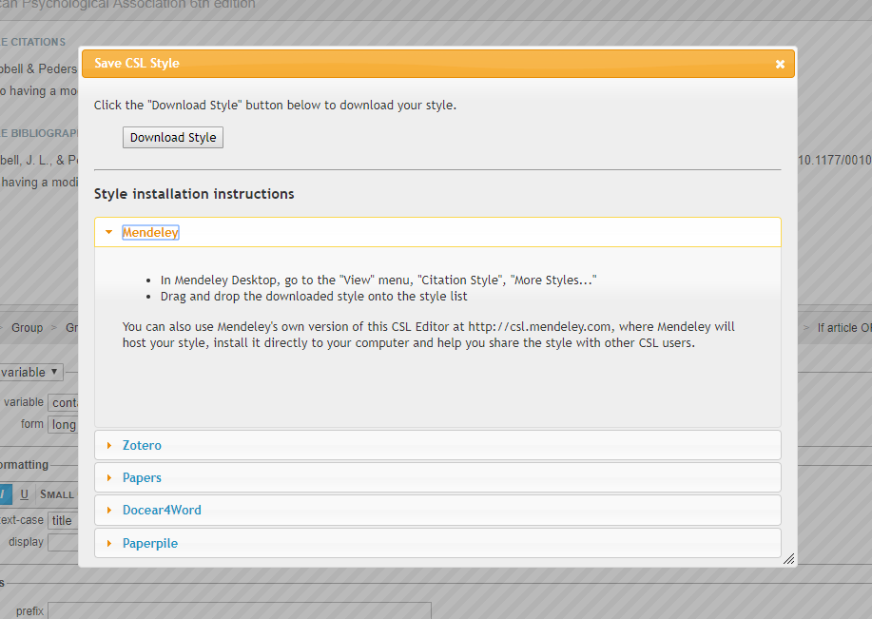Expand the Docear4Word installation instructions
872x619 pixels.
[437, 510]
